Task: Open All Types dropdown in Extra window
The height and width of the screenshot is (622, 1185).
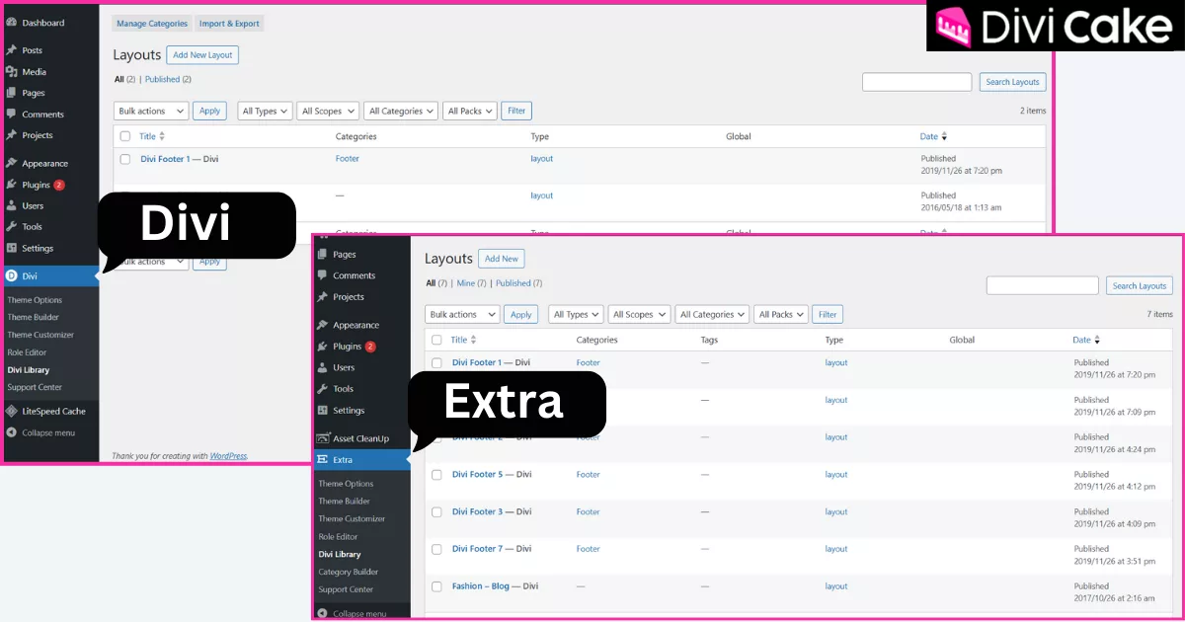Action: tap(576, 315)
